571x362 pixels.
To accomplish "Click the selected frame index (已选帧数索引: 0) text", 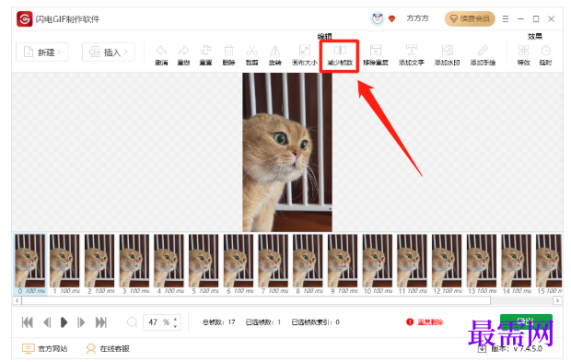I will coord(315,322).
